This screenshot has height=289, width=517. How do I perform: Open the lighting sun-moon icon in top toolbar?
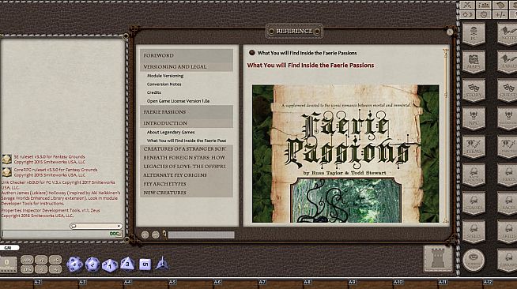click(467, 14)
